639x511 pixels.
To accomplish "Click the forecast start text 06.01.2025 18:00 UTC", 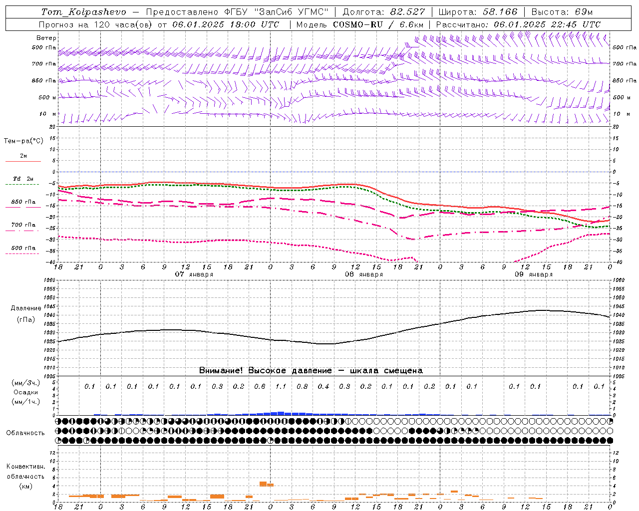I will [x=225, y=24].
